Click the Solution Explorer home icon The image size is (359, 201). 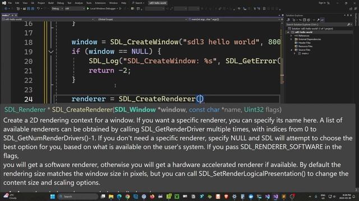click(288, 20)
